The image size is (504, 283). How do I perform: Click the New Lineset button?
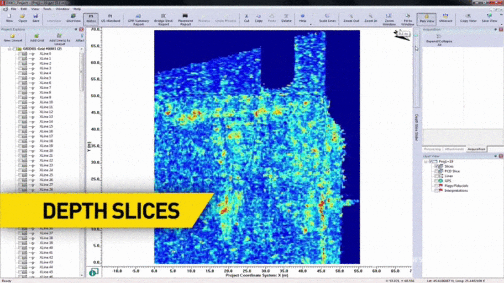(x=13, y=38)
